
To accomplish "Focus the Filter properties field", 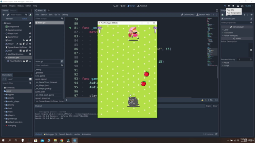I will tap(237, 23).
